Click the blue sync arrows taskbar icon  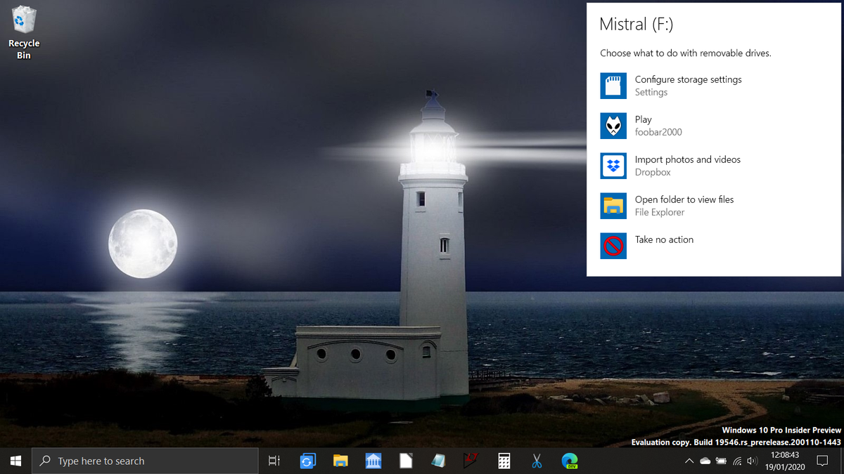click(x=307, y=461)
